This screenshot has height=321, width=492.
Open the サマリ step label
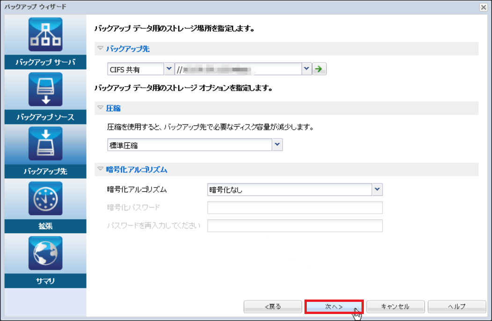(45, 281)
